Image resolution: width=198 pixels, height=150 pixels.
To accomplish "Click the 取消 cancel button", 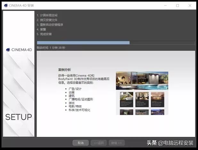I will coord(80,143).
